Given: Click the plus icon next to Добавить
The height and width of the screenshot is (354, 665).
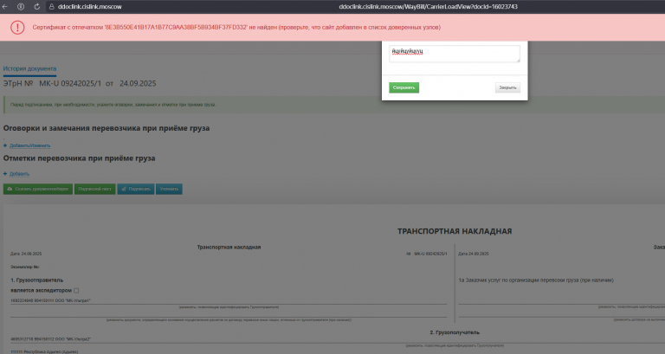Looking at the screenshot, I should click(5, 174).
